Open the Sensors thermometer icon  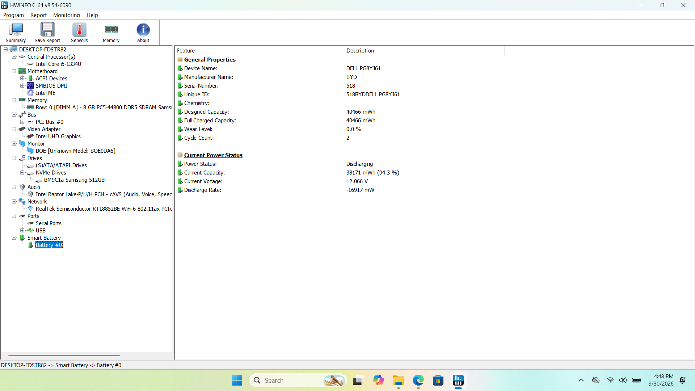coord(79,33)
